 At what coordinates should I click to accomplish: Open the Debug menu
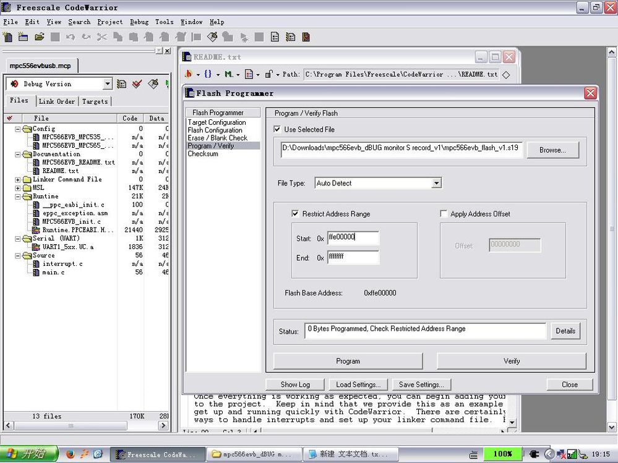tap(139, 22)
